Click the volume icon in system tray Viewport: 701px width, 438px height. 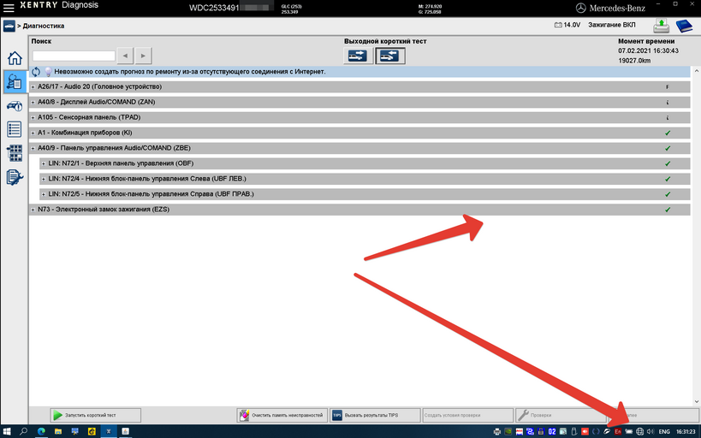tap(651, 431)
